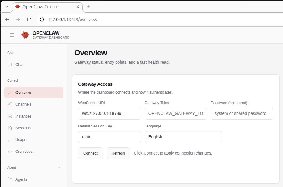Click the Default Session Key label
This screenshot has width=283, height=187.
pos(95,126)
